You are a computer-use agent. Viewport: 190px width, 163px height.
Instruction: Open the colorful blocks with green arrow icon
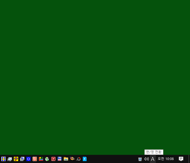41,159
